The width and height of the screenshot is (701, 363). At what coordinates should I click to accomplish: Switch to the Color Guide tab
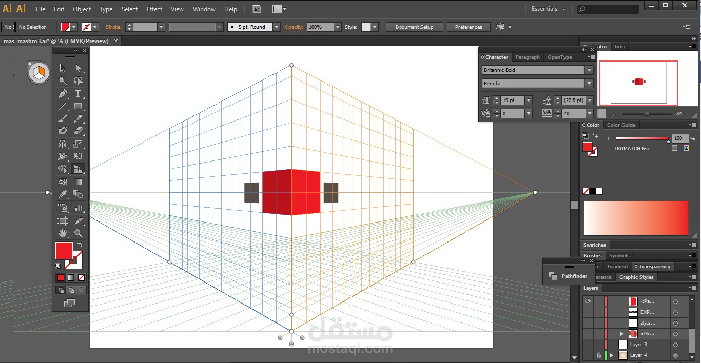click(x=621, y=125)
